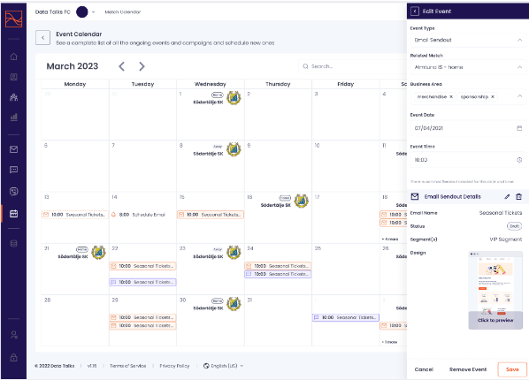Go to next month arrow
Image resolution: width=529 pixels, height=380 pixels.
[x=142, y=66]
